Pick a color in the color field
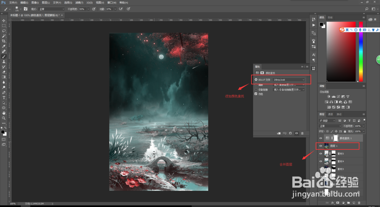 click(341, 52)
